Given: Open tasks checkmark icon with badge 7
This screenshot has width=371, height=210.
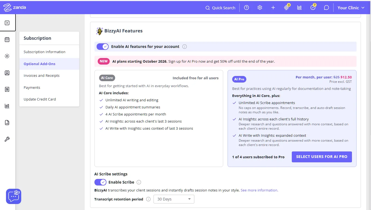Looking at the screenshot, I should pyautogui.click(x=313, y=7).
